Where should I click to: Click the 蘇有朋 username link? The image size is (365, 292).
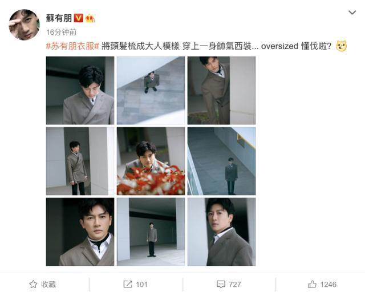tap(59, 18)
